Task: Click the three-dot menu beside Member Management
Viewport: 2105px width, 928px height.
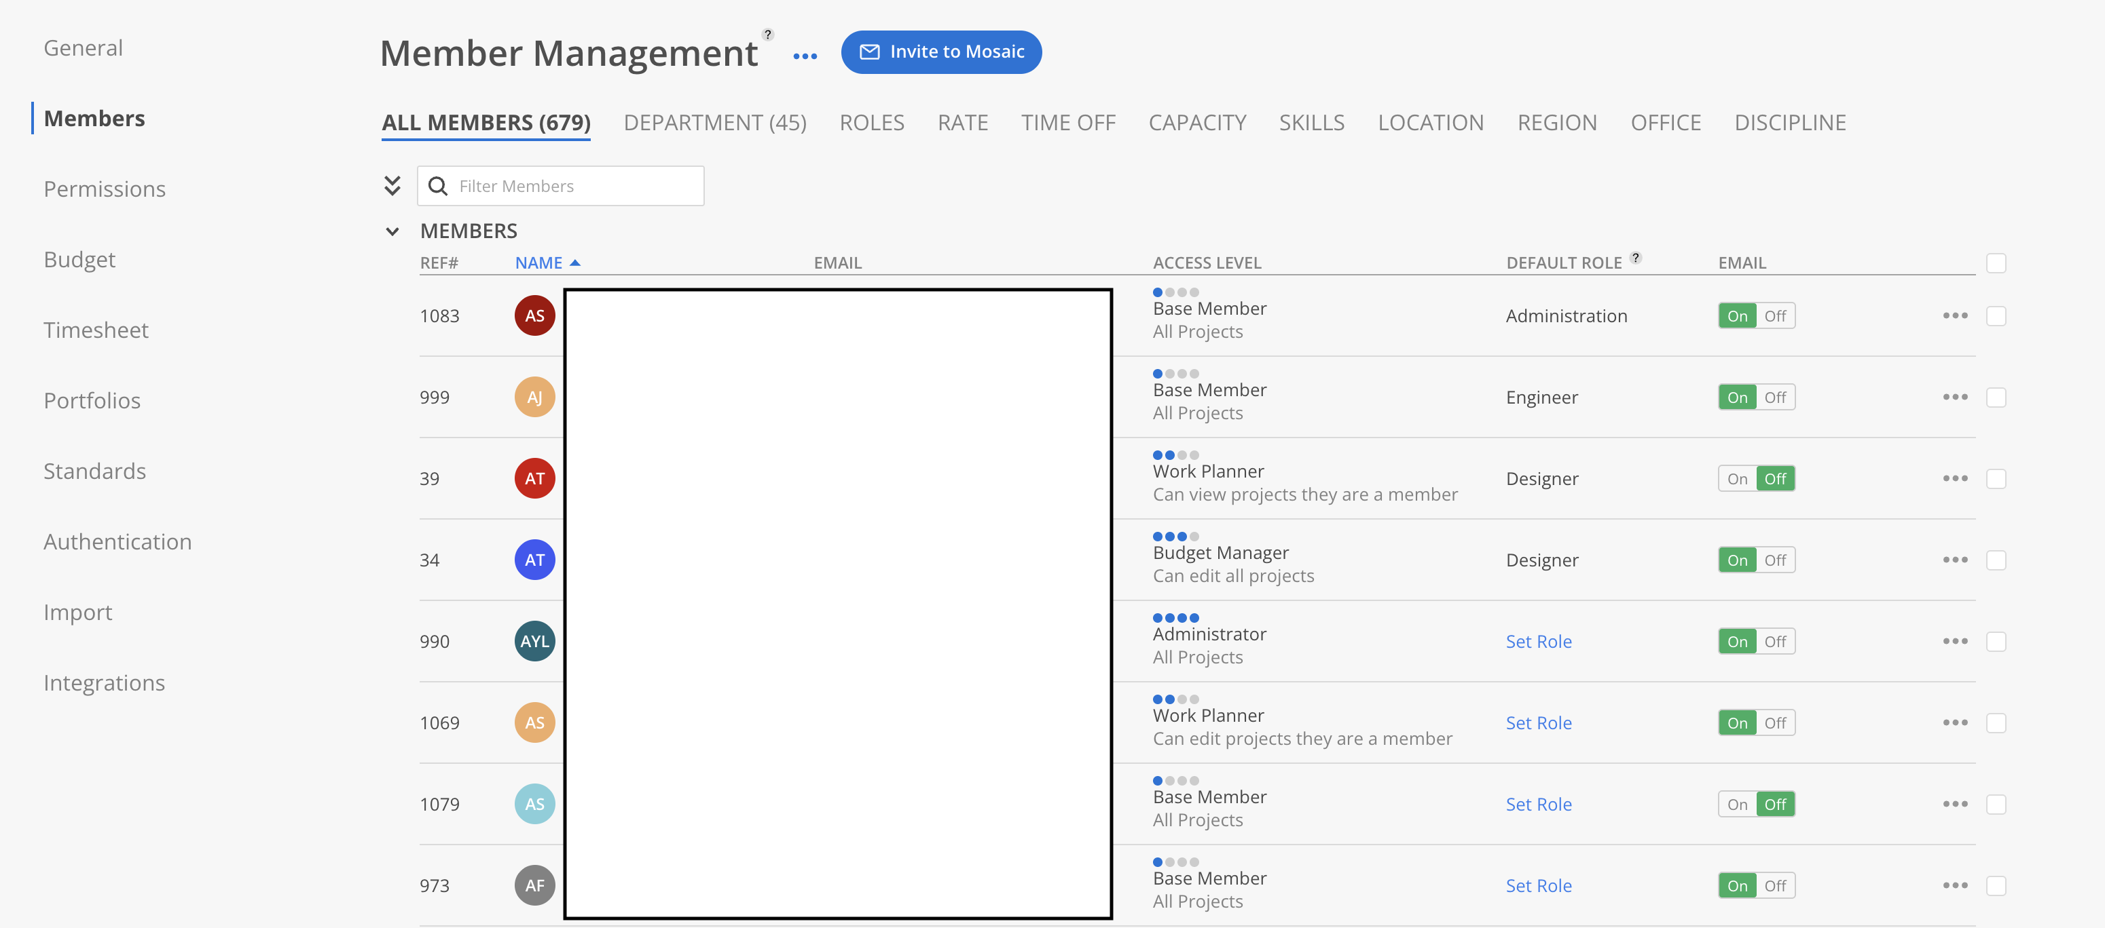Action: 805,56
